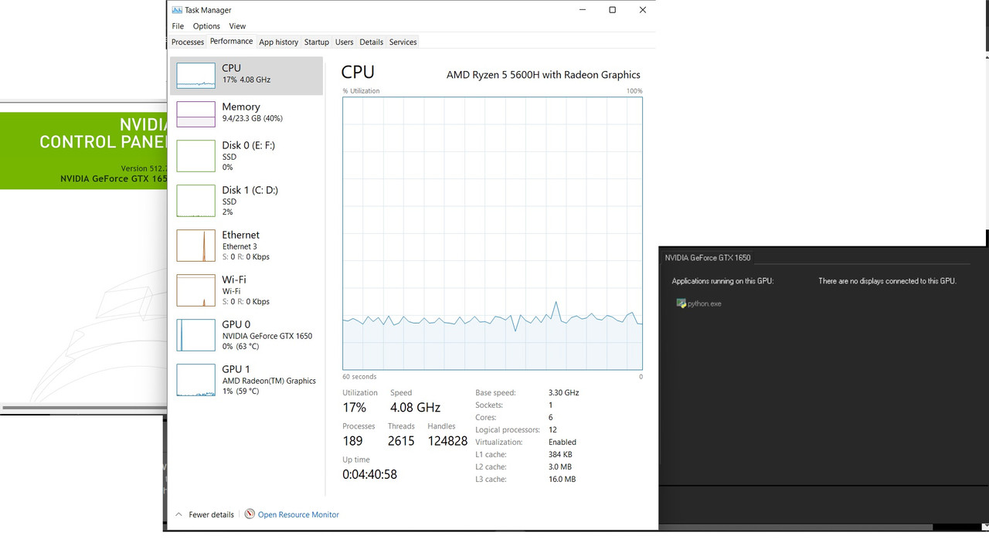This screenshot has height=556, width=989.
Task: Open Disk 0 (E: F:) performance view
Action: [x=246, y=156]
